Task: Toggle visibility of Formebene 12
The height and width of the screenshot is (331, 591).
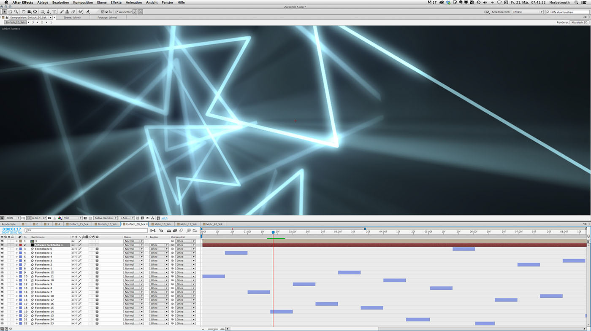Action: (x=2, y=272)
